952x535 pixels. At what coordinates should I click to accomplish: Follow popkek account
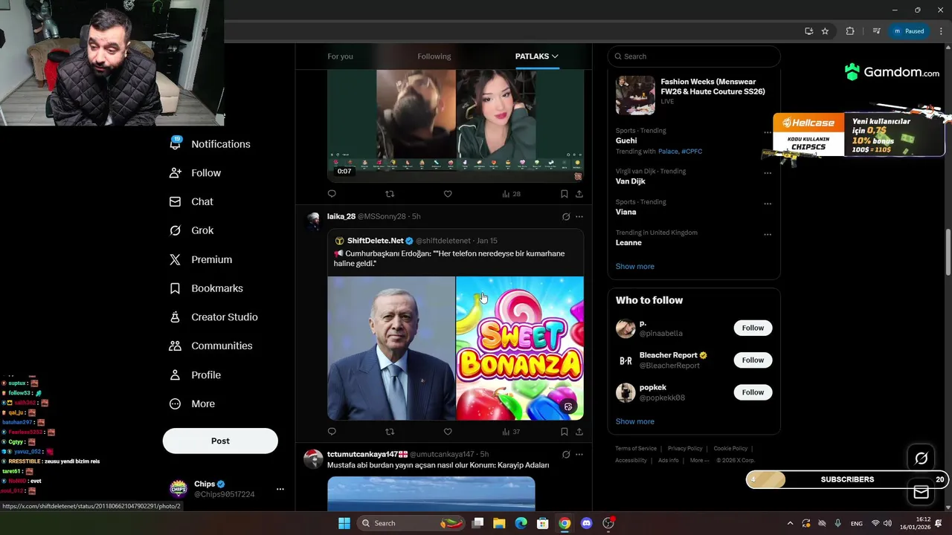(x=753, y=392)
